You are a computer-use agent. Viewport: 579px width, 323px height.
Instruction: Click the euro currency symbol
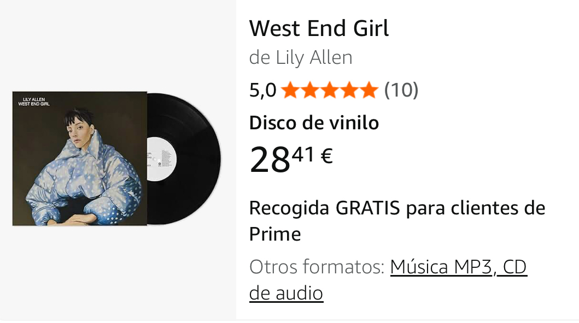point(327,155)
